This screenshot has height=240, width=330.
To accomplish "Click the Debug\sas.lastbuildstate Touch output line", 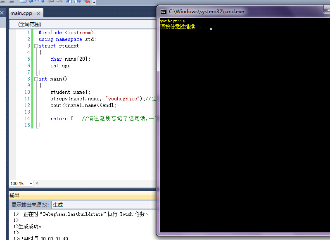I will click(x=81, y=214).
